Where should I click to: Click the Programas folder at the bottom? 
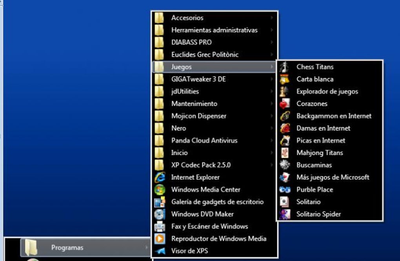click(x=67, y=248)
